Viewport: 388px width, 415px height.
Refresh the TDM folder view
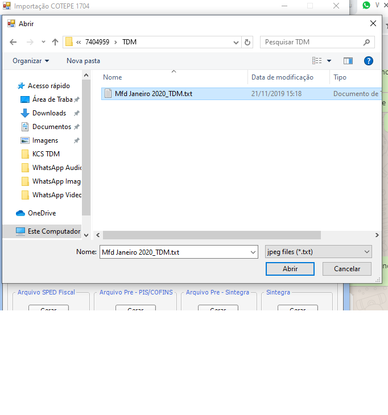(247, 42)
